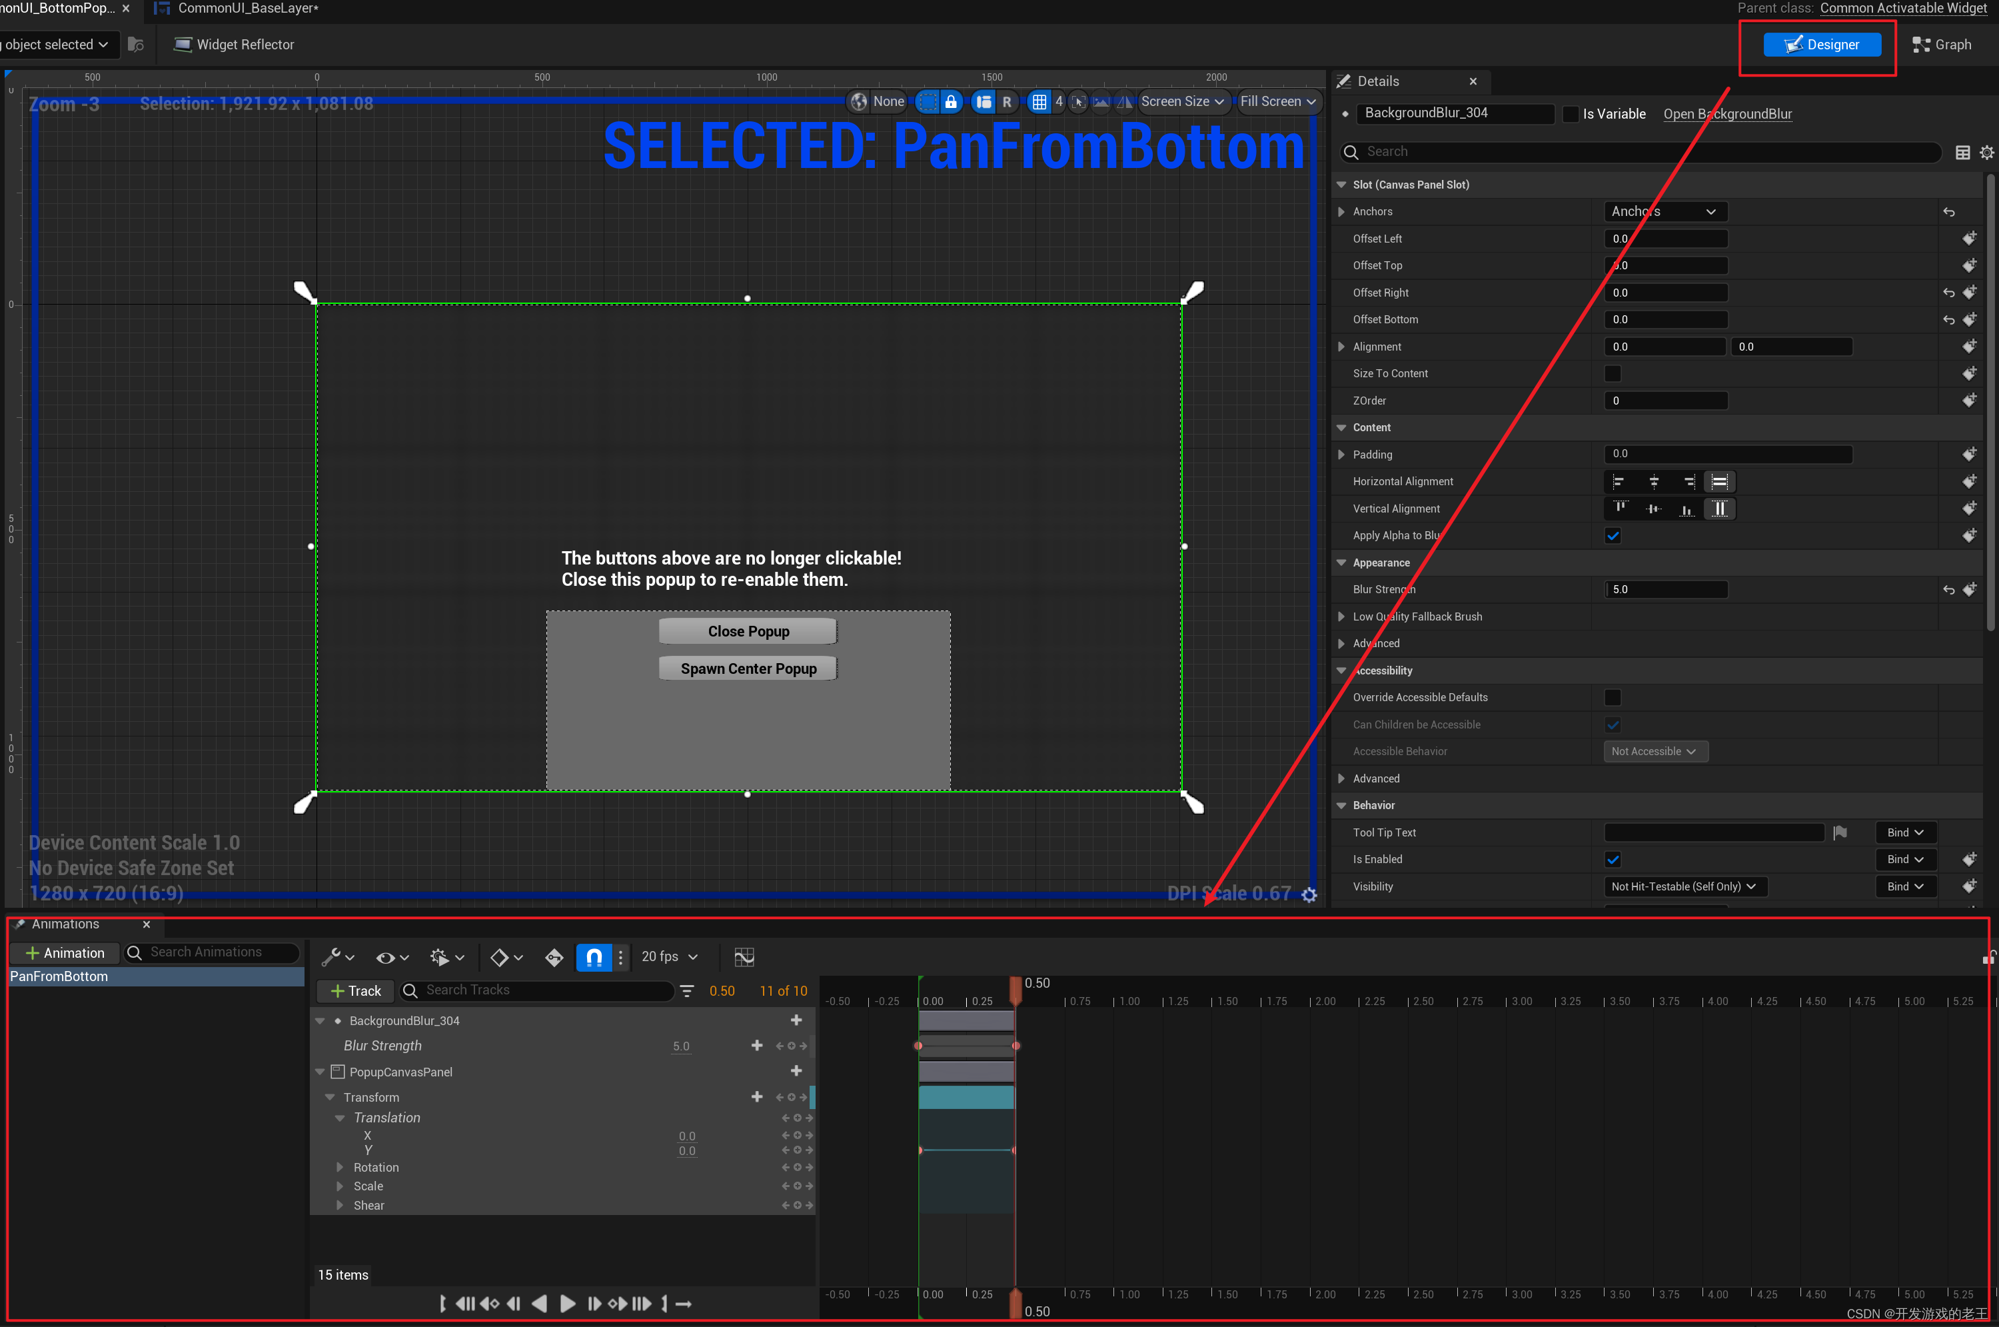Check the Size To Content checkbox

[1613, 373]
